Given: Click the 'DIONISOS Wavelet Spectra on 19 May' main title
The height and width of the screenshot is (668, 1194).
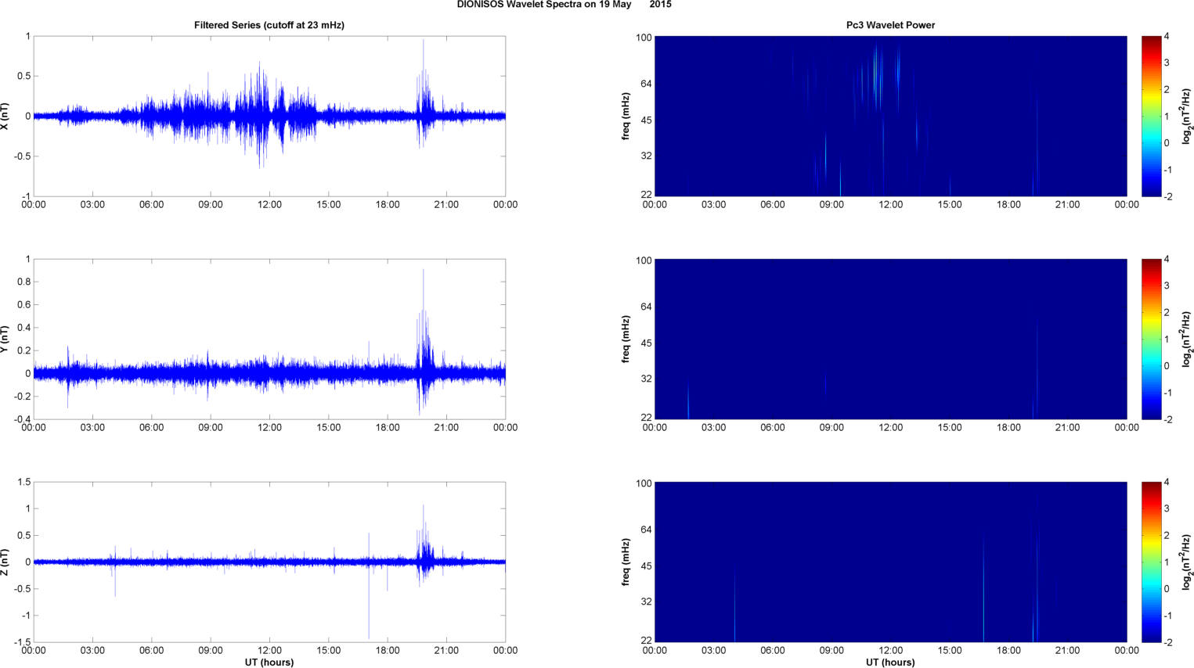Looking at the screenshot, I should tap(544, 5).
